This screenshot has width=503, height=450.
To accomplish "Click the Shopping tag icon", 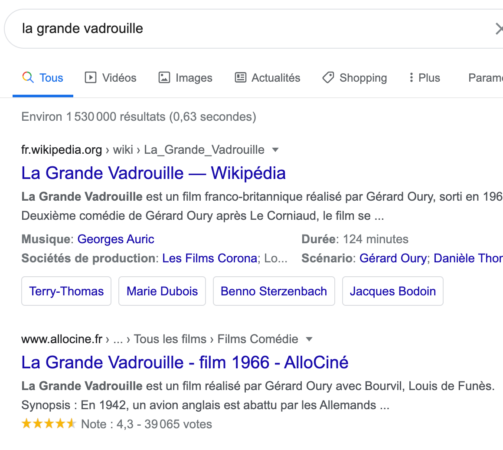I will click(x=328, y=78).
